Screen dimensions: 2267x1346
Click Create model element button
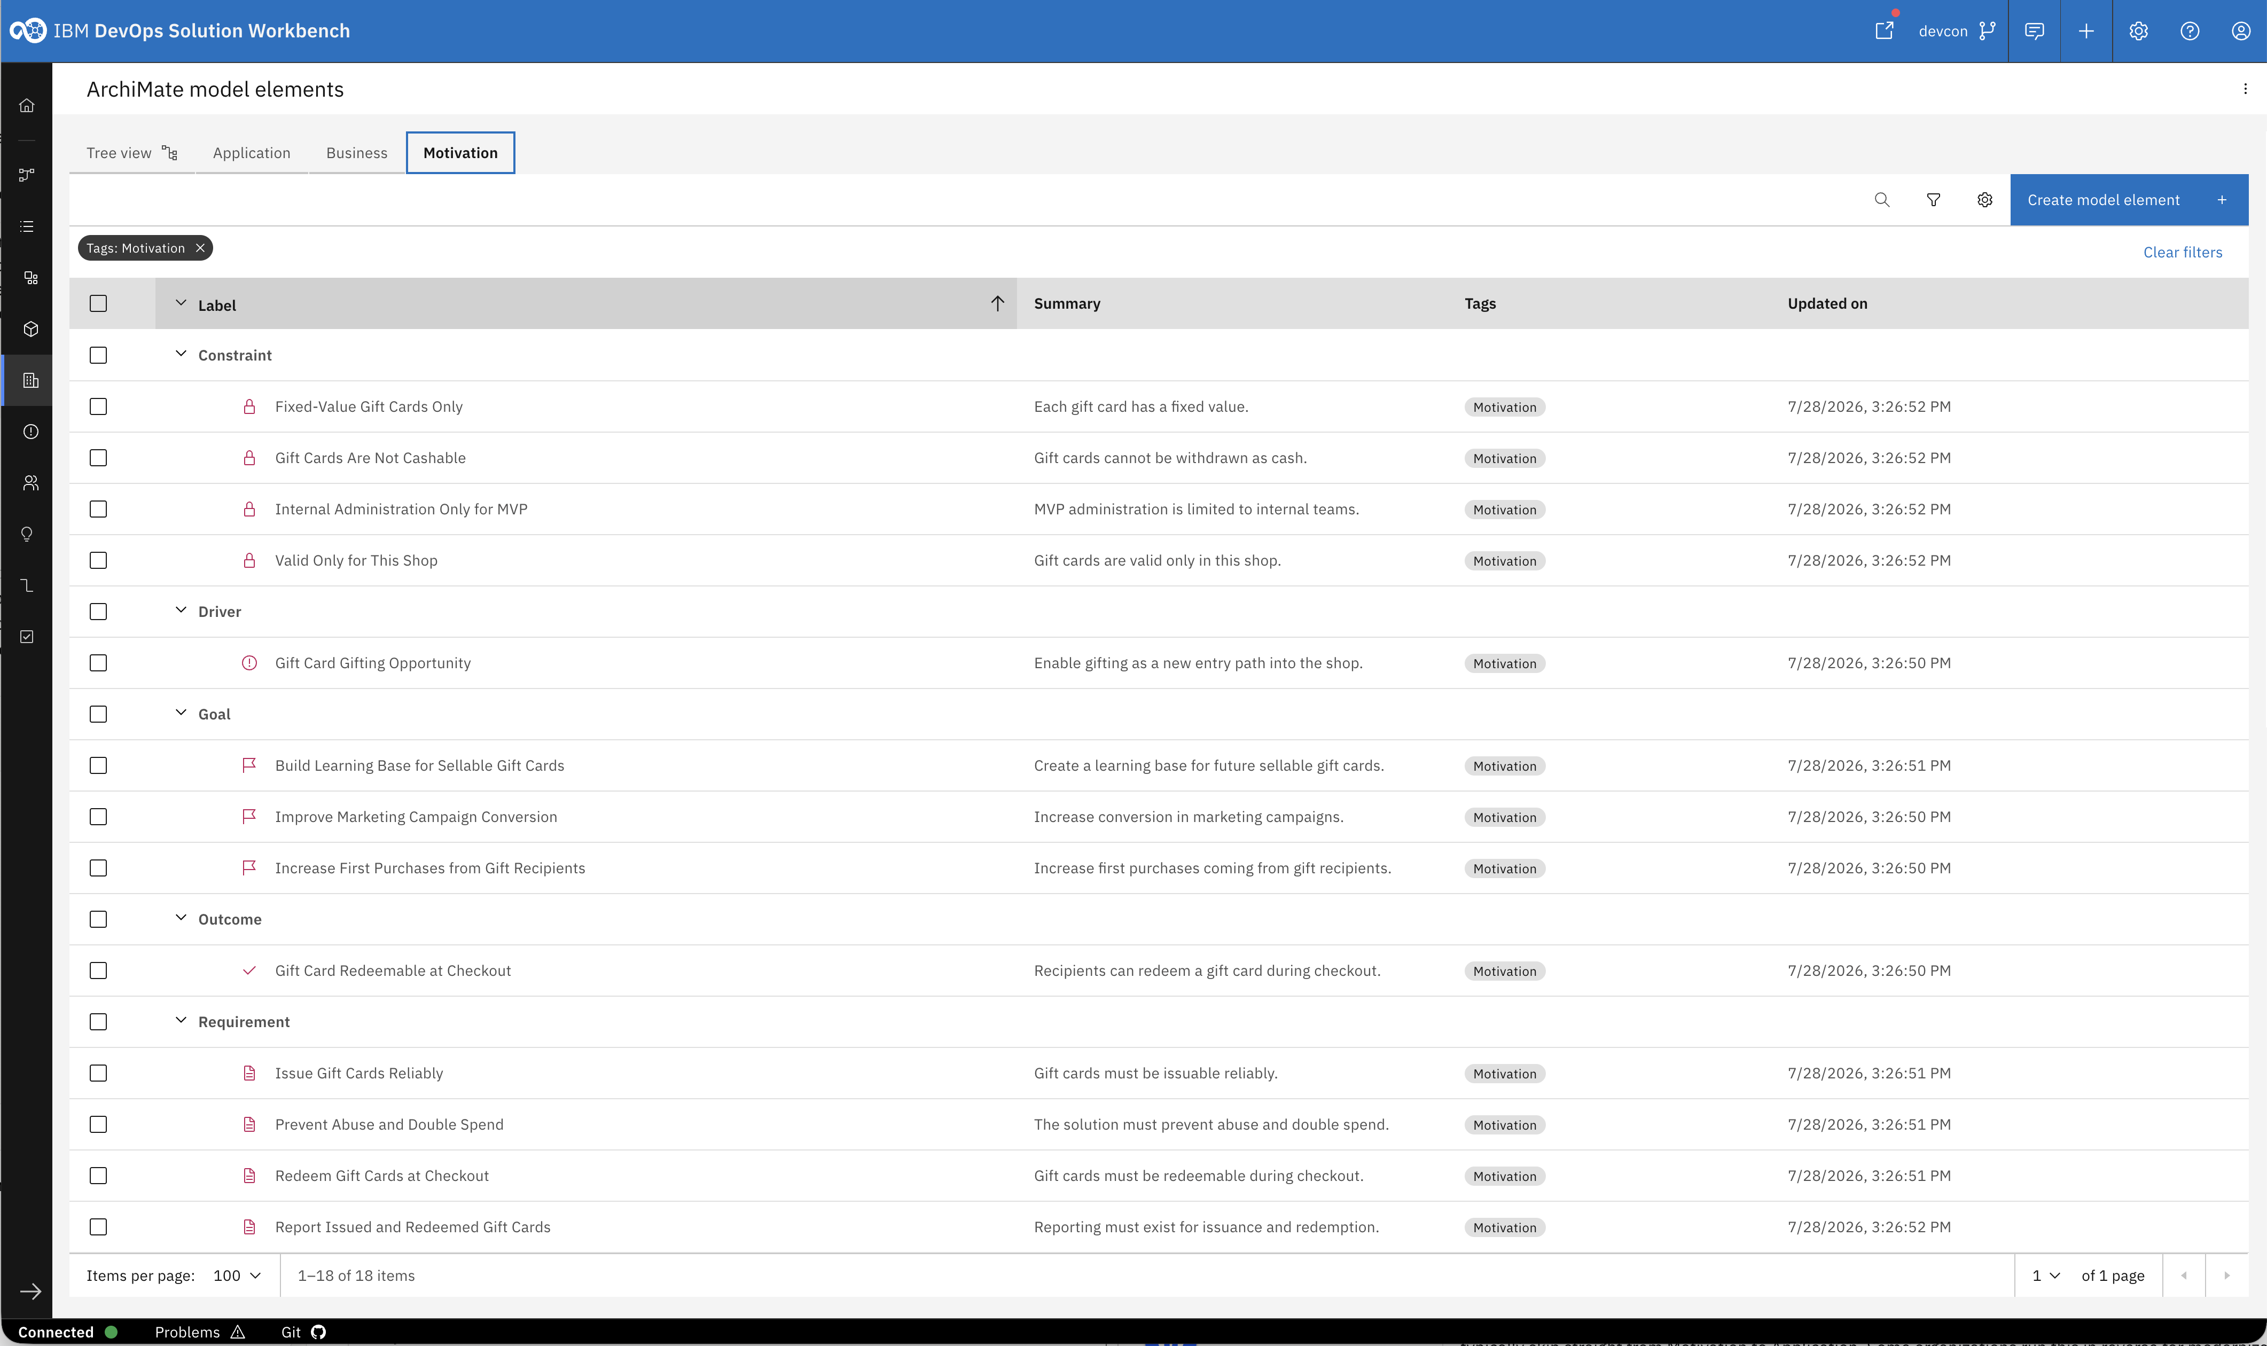pos(2128,200)
